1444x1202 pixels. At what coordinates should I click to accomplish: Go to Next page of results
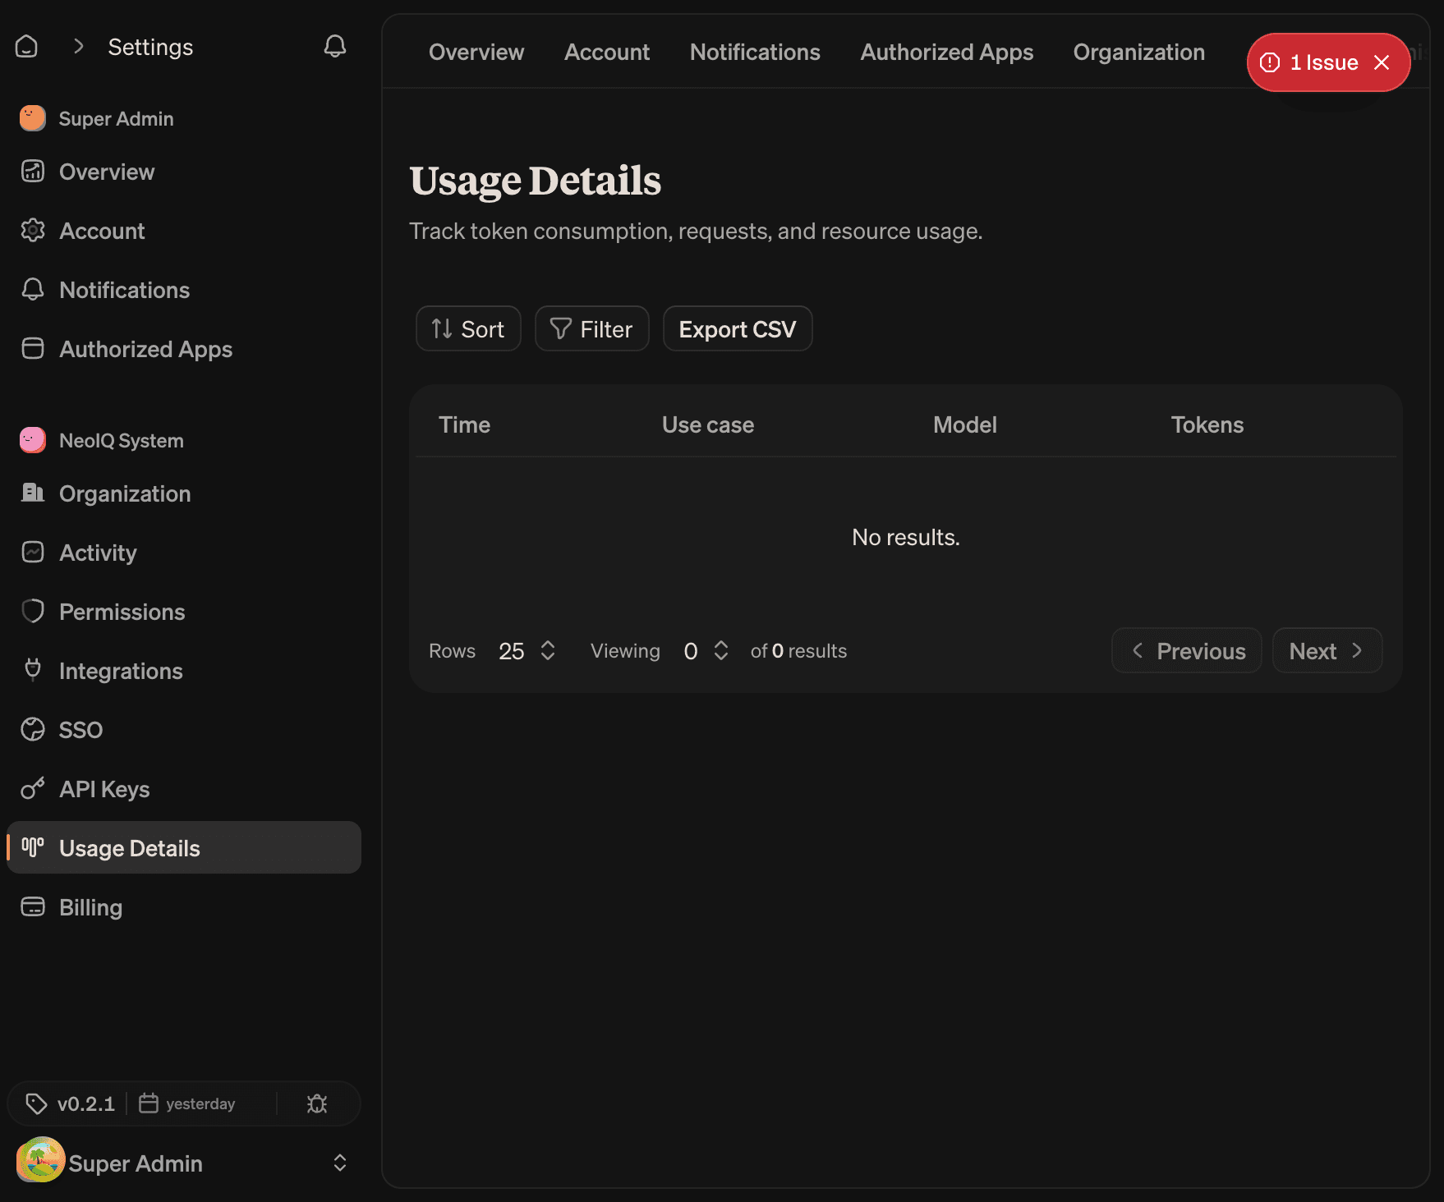point(1327,650)
